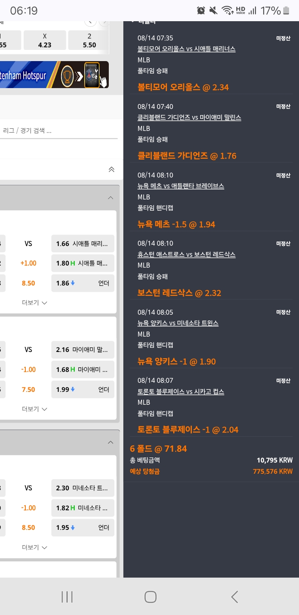This screenshot has width=299, height=615.
Task: Select Miami Marlins 2.16 odds
Action: 83,349
